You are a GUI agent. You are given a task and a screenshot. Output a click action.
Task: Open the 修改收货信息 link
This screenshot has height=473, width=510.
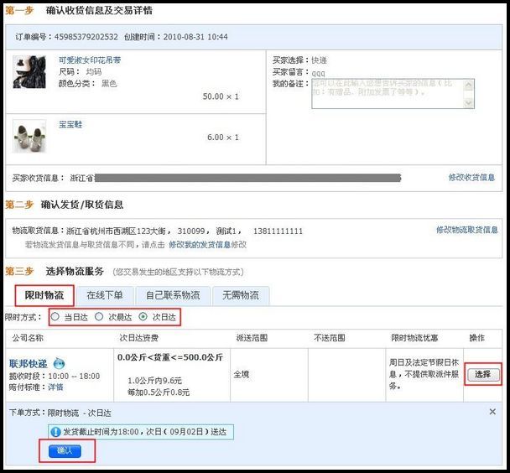coord(471,177)
